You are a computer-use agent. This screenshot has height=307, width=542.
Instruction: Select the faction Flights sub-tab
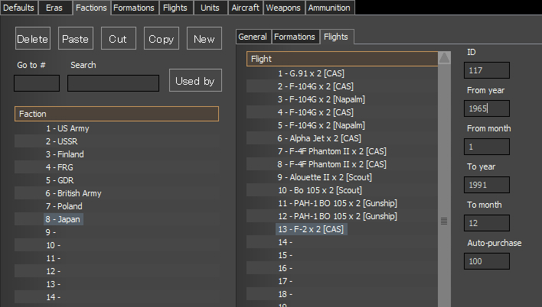pos(336,37)
